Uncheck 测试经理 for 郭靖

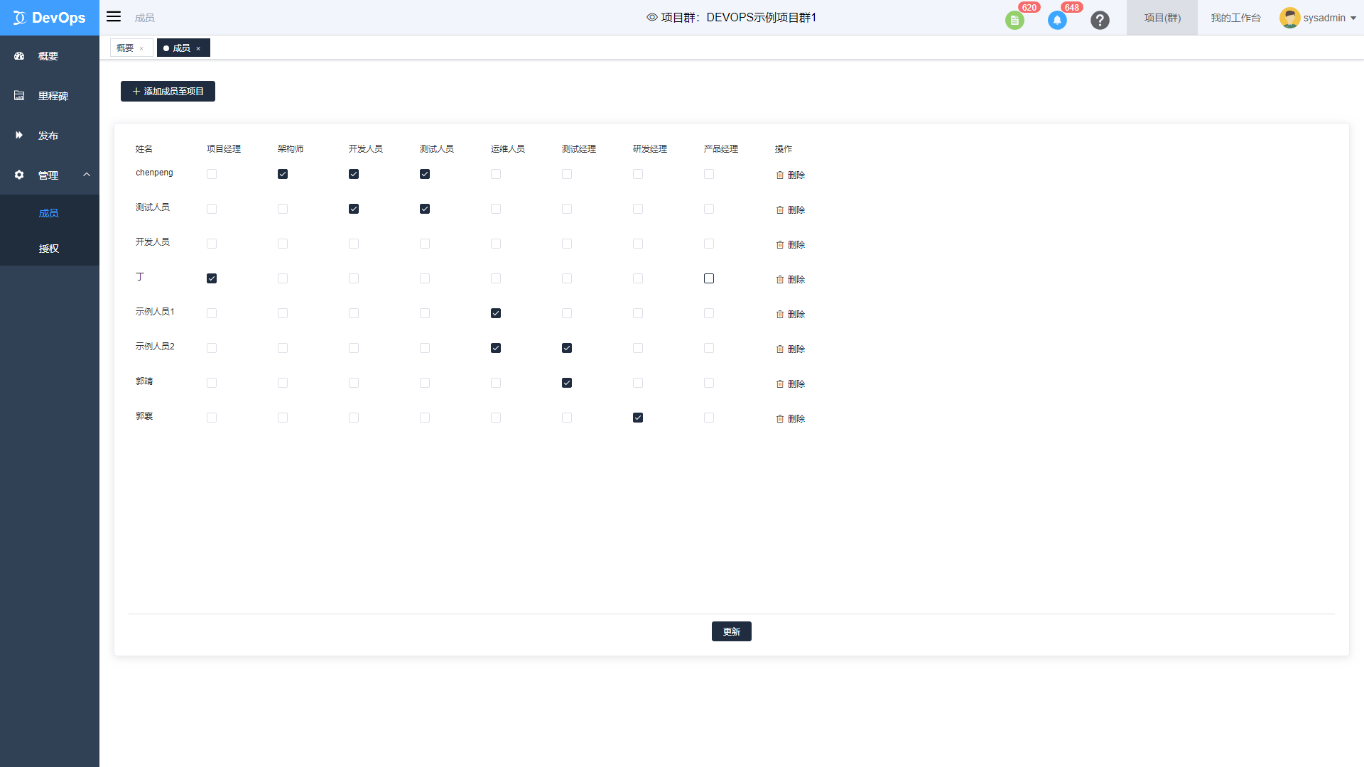[x=567, y=383]
